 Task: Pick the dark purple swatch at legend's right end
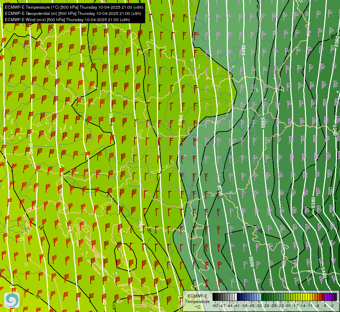point(335,297)
